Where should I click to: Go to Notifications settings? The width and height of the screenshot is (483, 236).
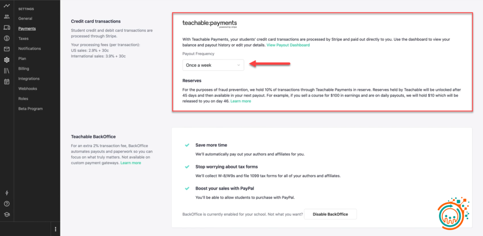(30, 49)
